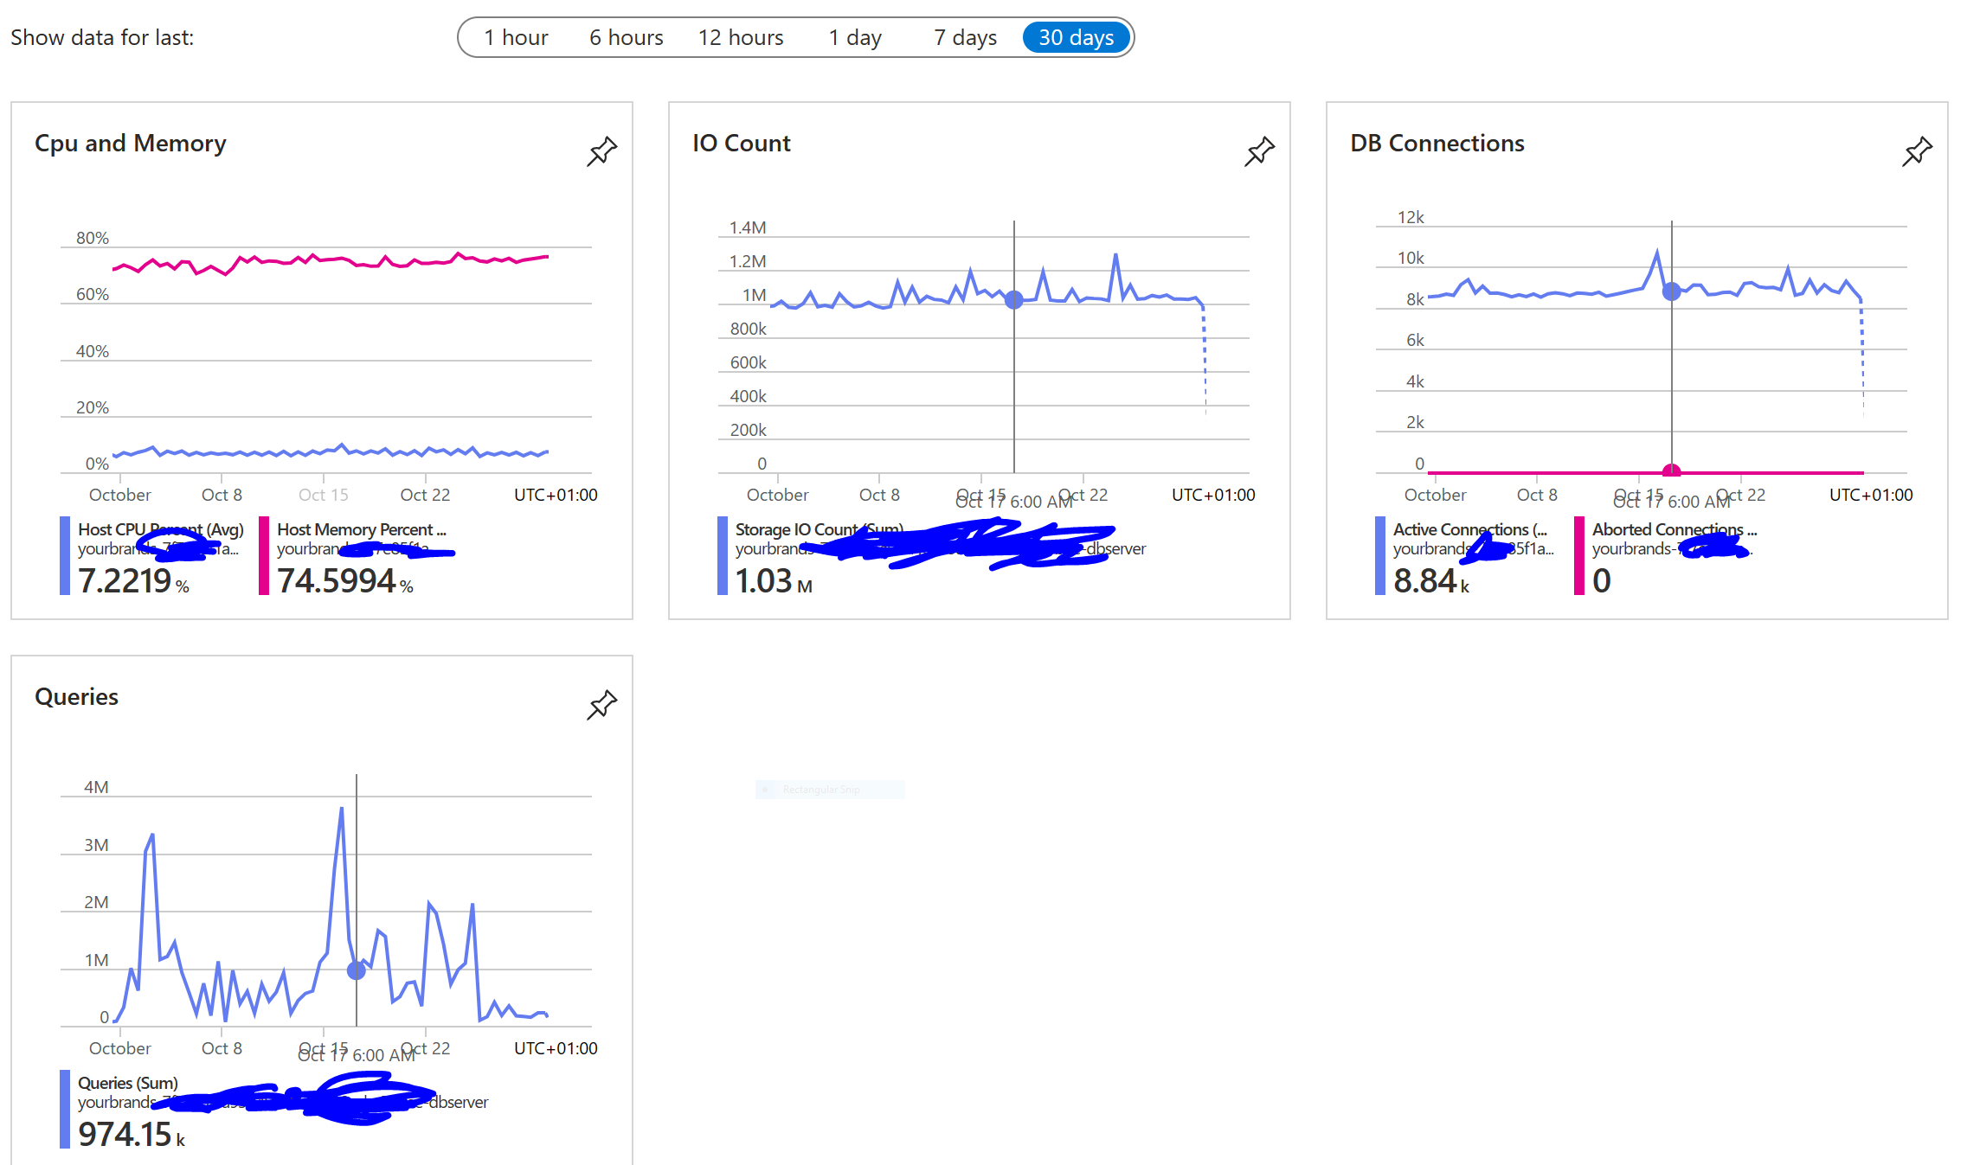Open the IO Count chart title
The height and width of the screenshot is (1165, 1967).
coord(742,144)
